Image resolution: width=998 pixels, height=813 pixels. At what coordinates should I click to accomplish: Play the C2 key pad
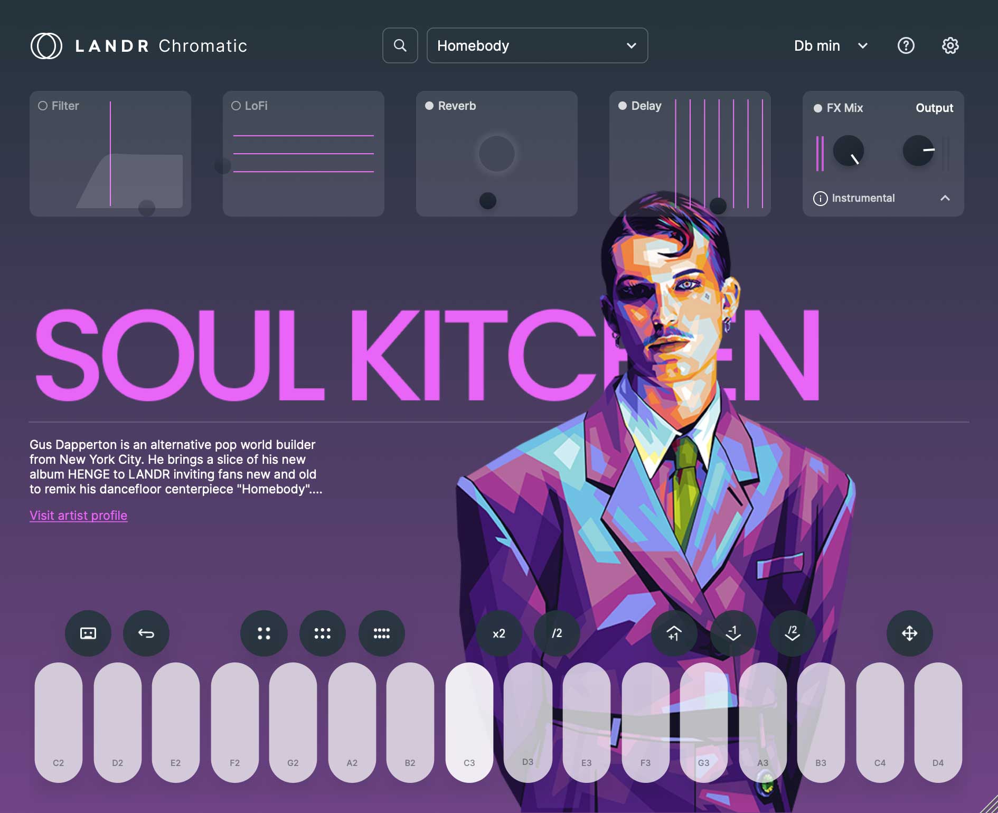click(59, 723)
